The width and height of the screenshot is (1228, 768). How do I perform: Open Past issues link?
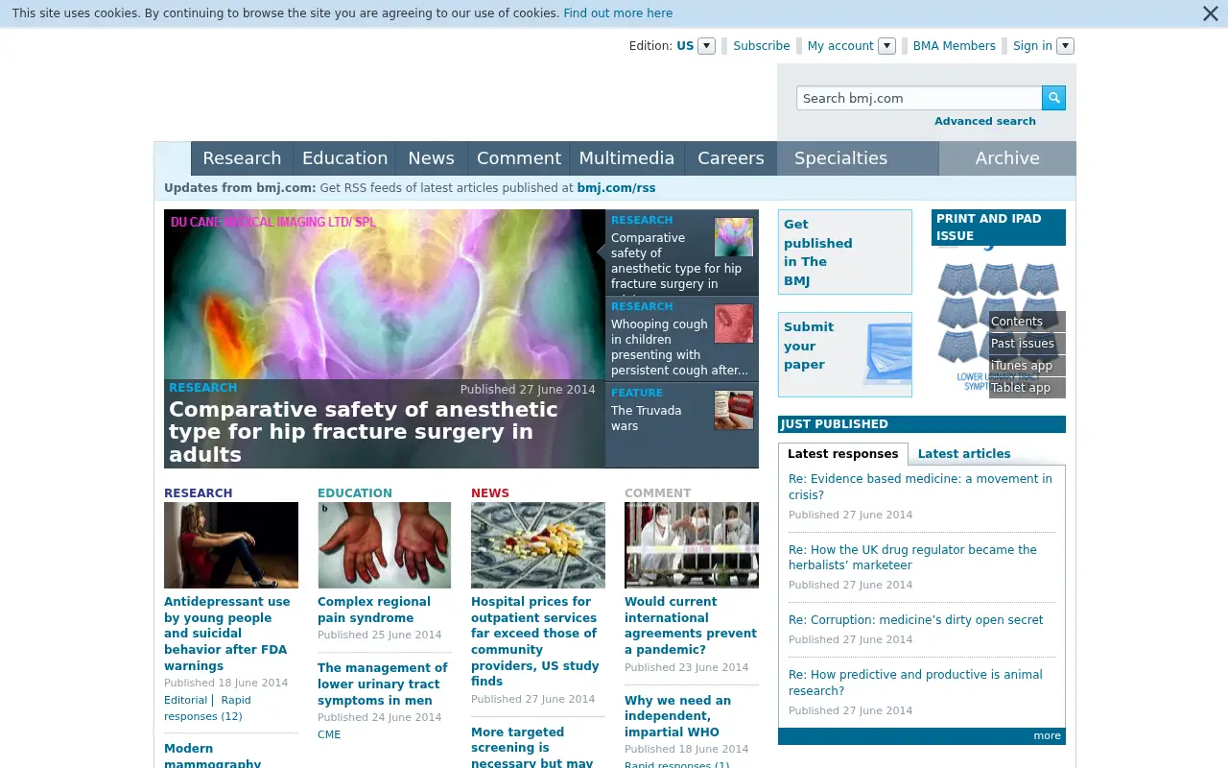[x=1023, y=344]
